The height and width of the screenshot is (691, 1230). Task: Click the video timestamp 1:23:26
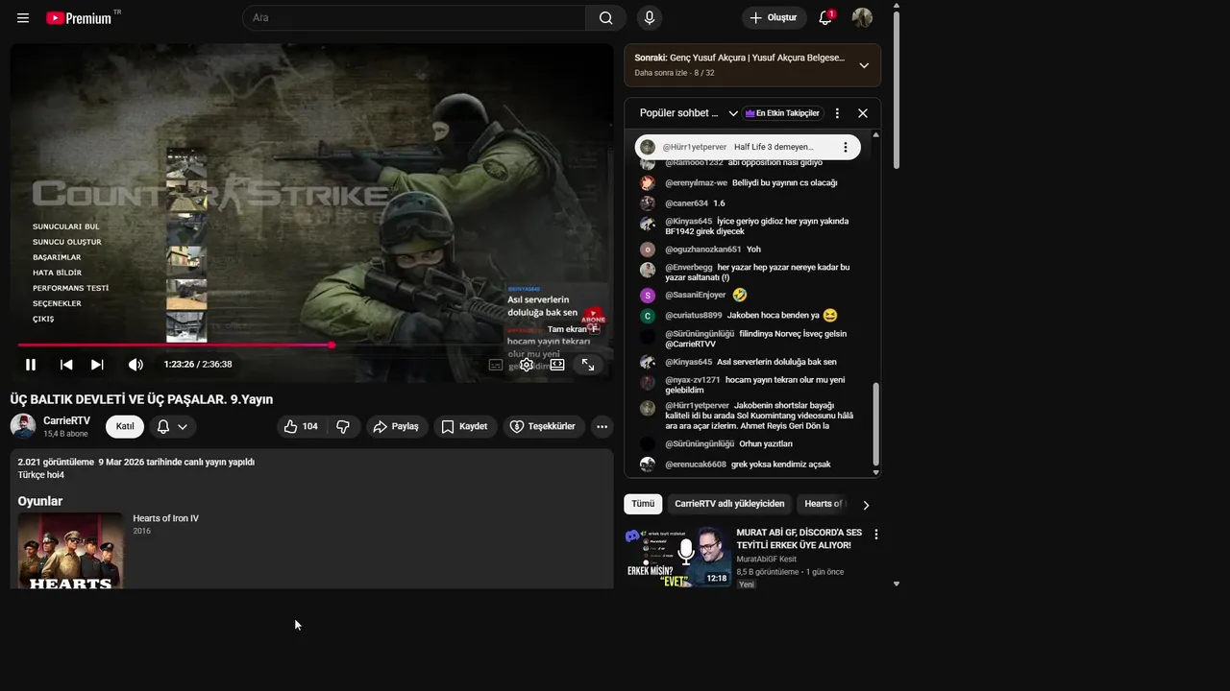click(179, 365)
